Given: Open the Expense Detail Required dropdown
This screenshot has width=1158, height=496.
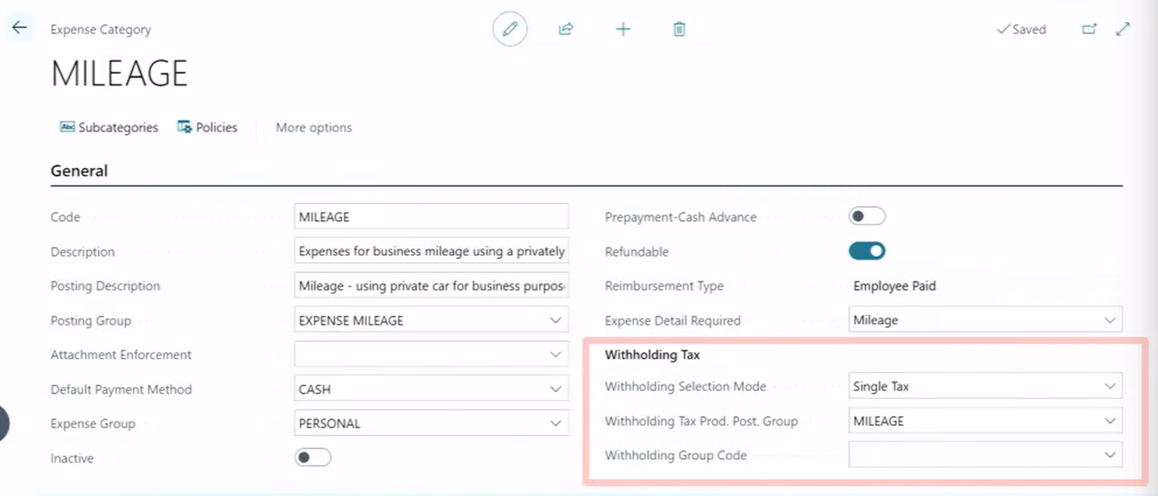Looking at the screenshot, I should point(1110,320).
